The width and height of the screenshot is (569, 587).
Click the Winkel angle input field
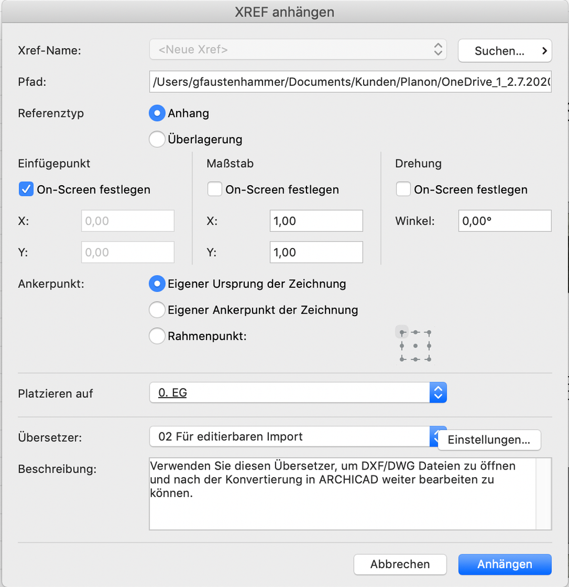[x=504, y=221]
